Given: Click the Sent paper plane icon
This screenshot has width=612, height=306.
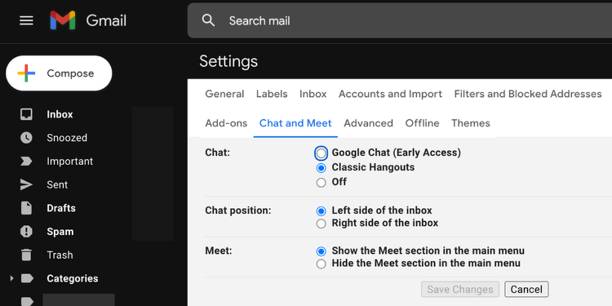Looking at the screenshot, I should pos(26,185).
